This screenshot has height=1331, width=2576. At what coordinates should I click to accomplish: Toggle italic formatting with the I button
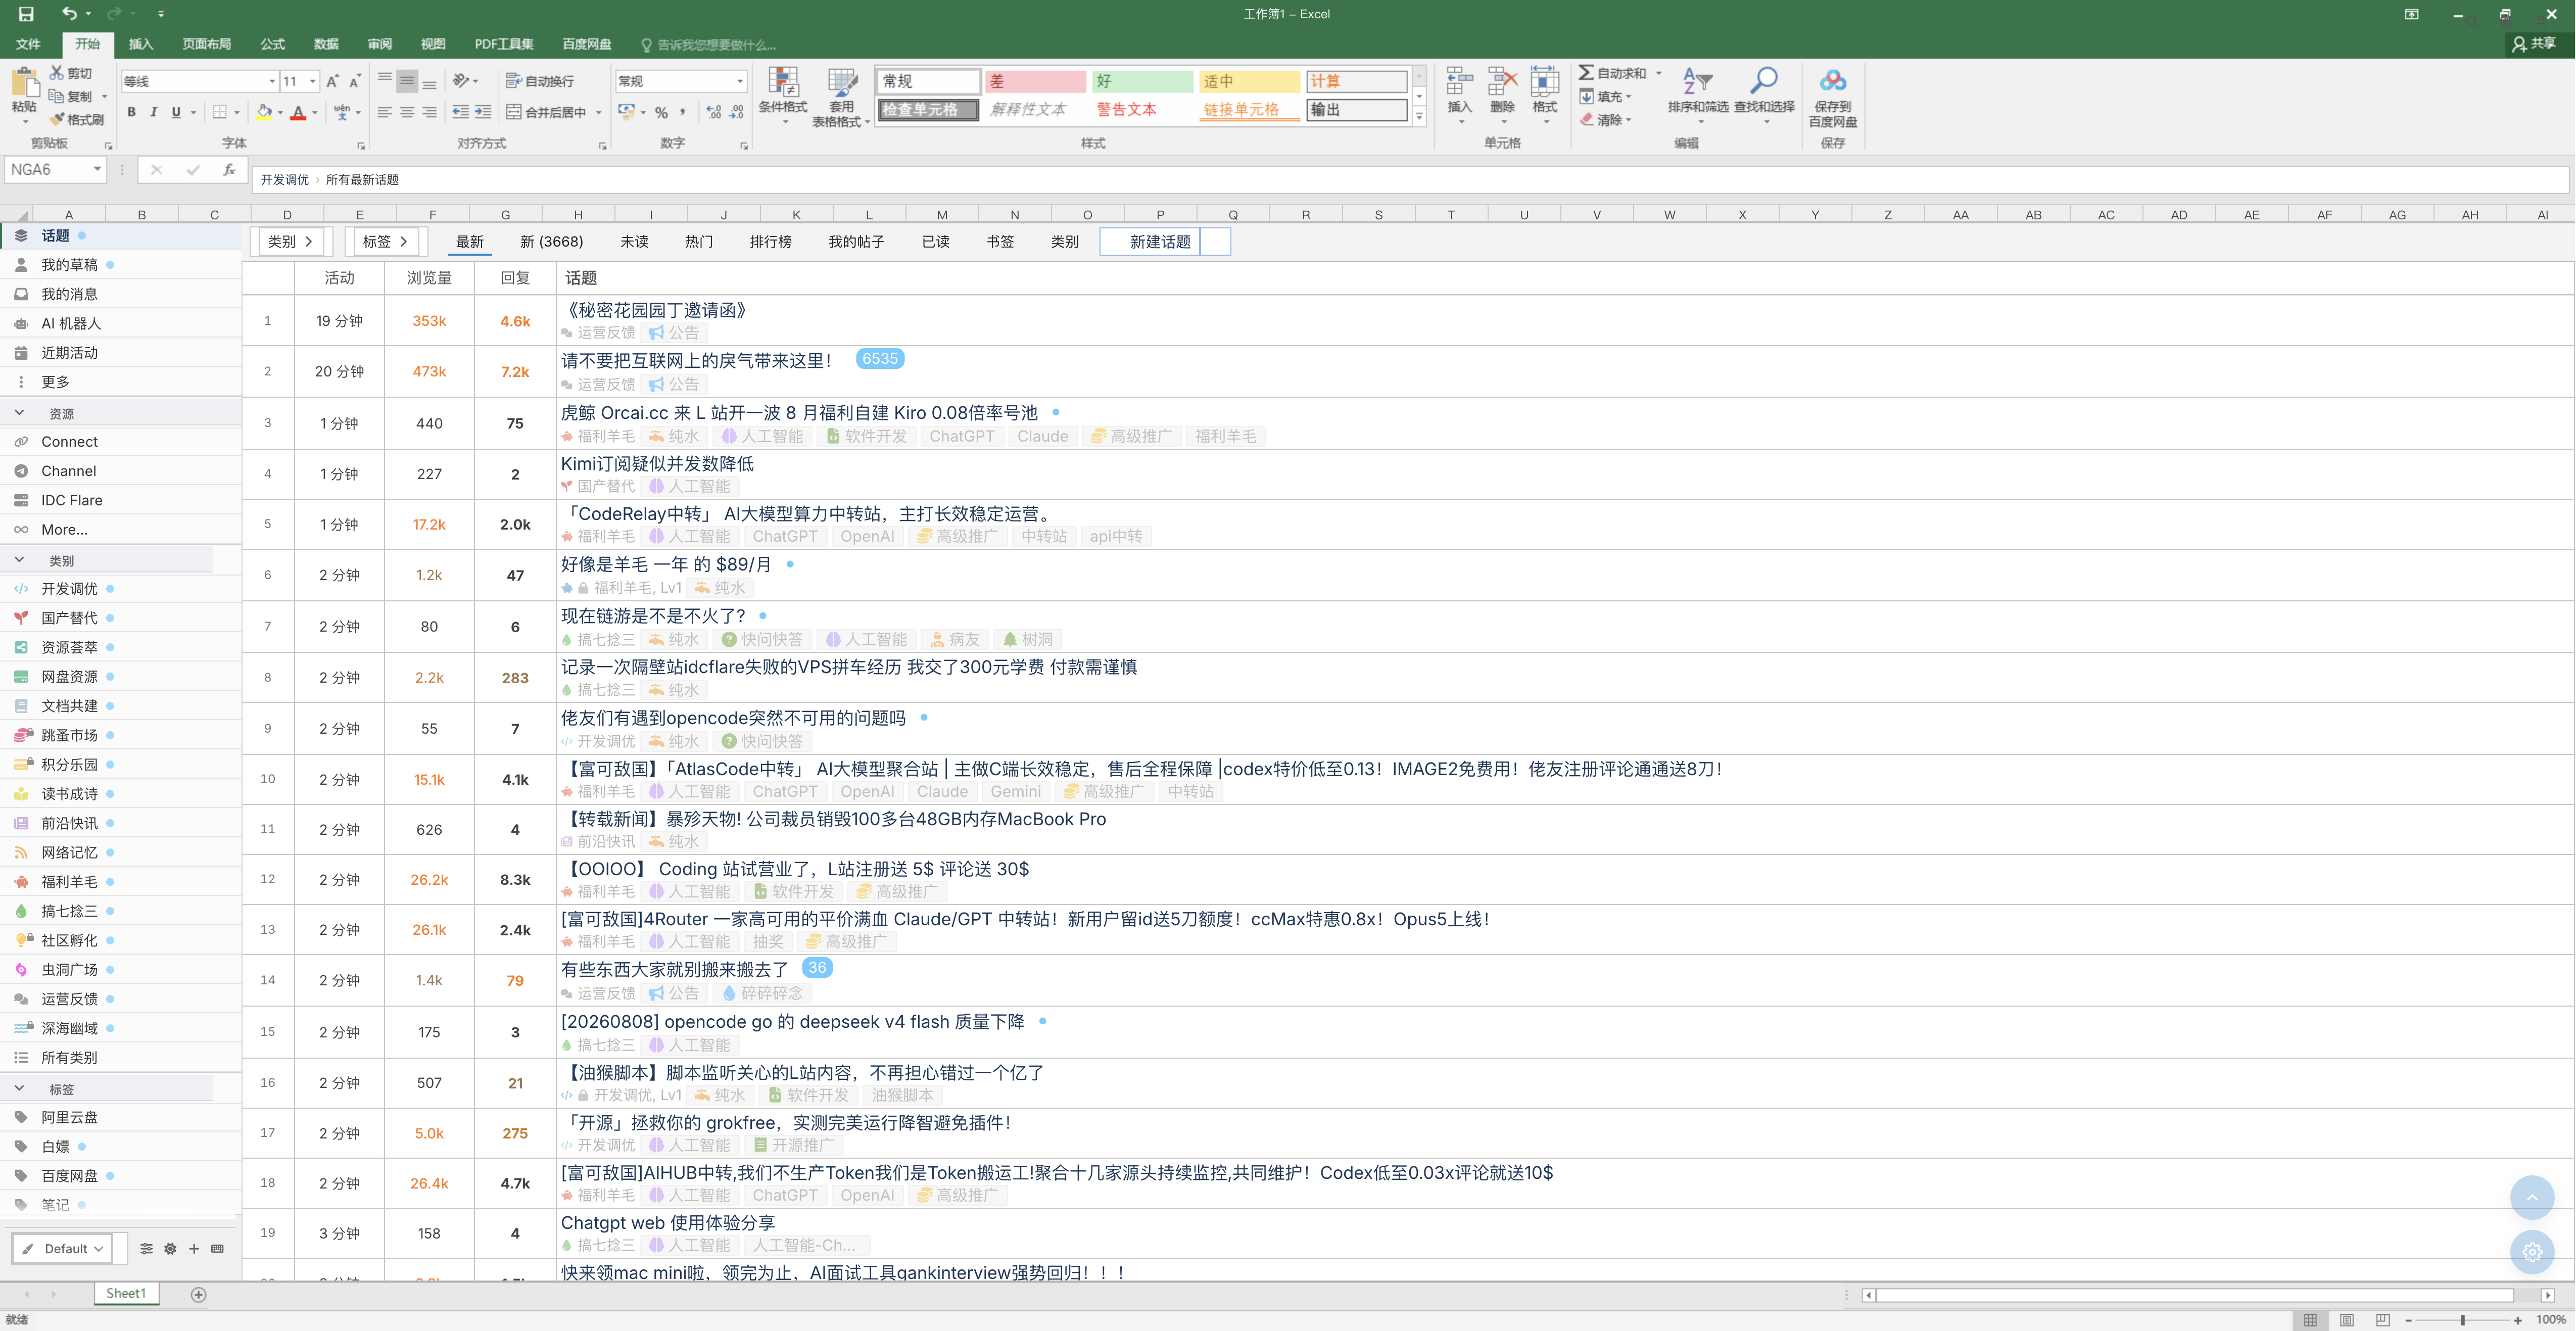coord(153,112)
